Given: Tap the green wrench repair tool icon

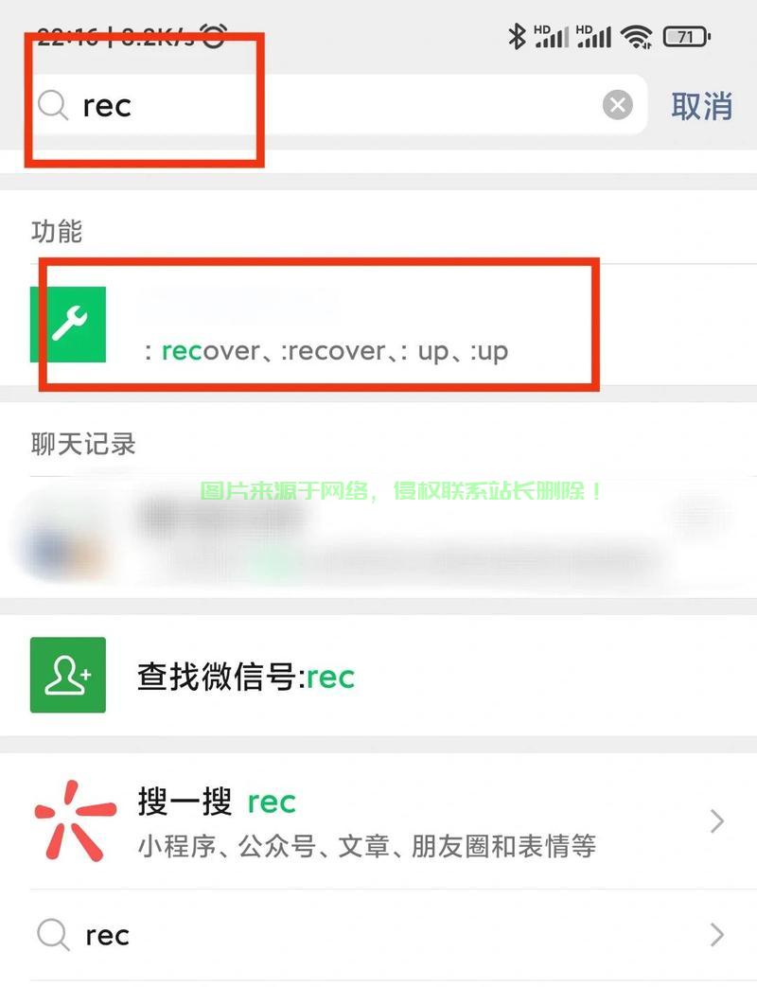Looking at the screenshot, I should [x=68, y=325].
